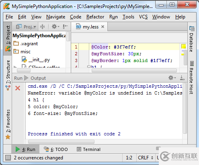
Task: Open the 4: Run tool window button
Action: 26,149
